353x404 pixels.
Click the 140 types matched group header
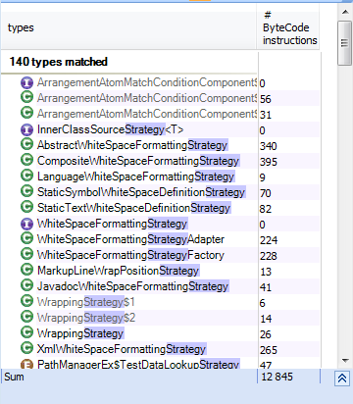point(58,62)
